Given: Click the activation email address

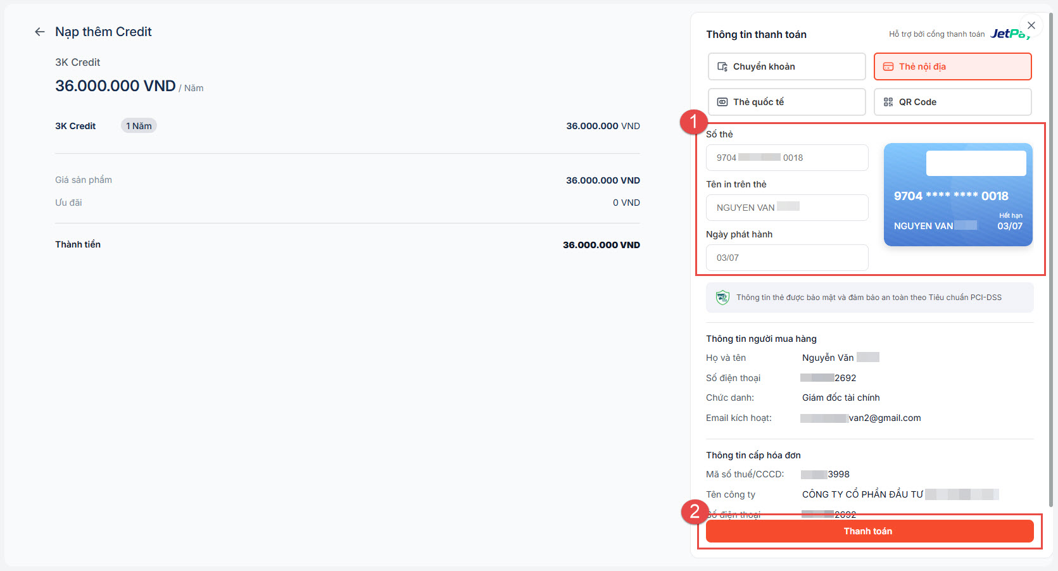Looking at the screenshot, I should (x=860, y=418).
